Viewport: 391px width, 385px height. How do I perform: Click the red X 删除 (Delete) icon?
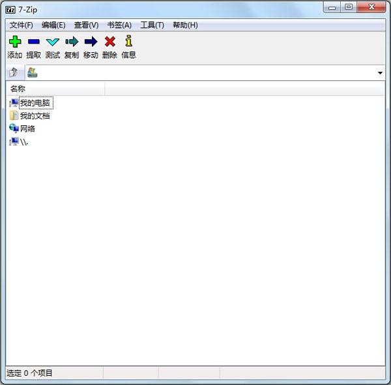pos(109,42)
